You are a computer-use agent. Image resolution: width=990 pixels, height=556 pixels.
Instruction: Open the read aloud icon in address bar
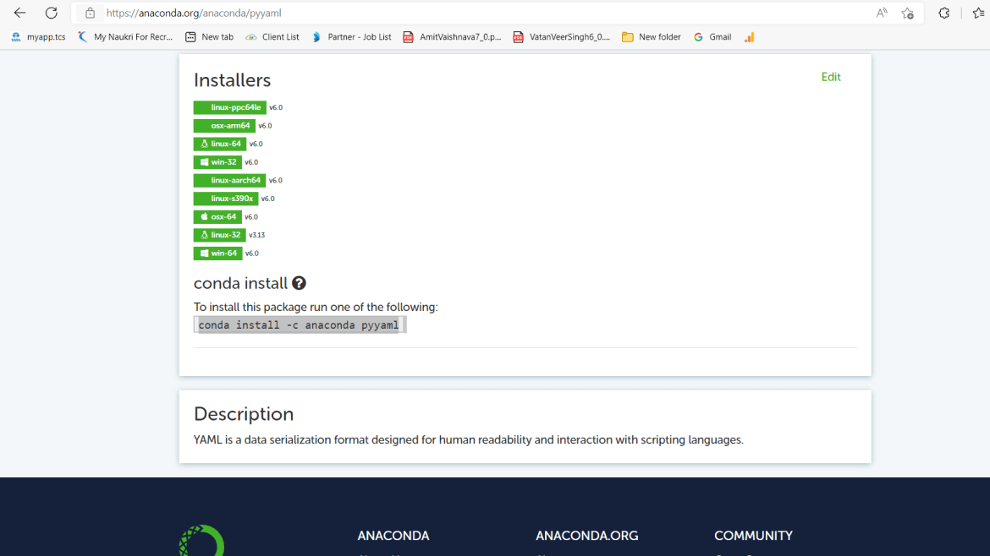coord(882,13)
